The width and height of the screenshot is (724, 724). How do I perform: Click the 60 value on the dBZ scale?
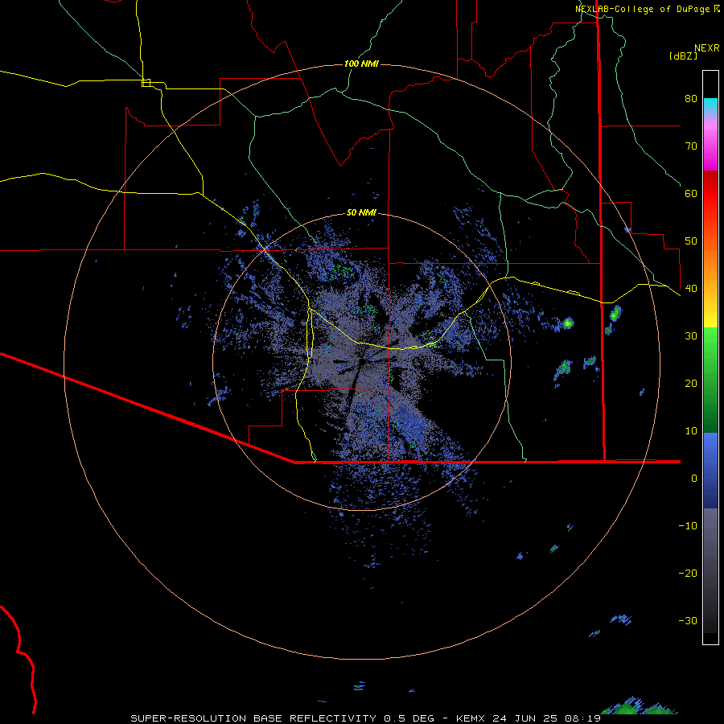pyautogui.click(x=691, y=193)
